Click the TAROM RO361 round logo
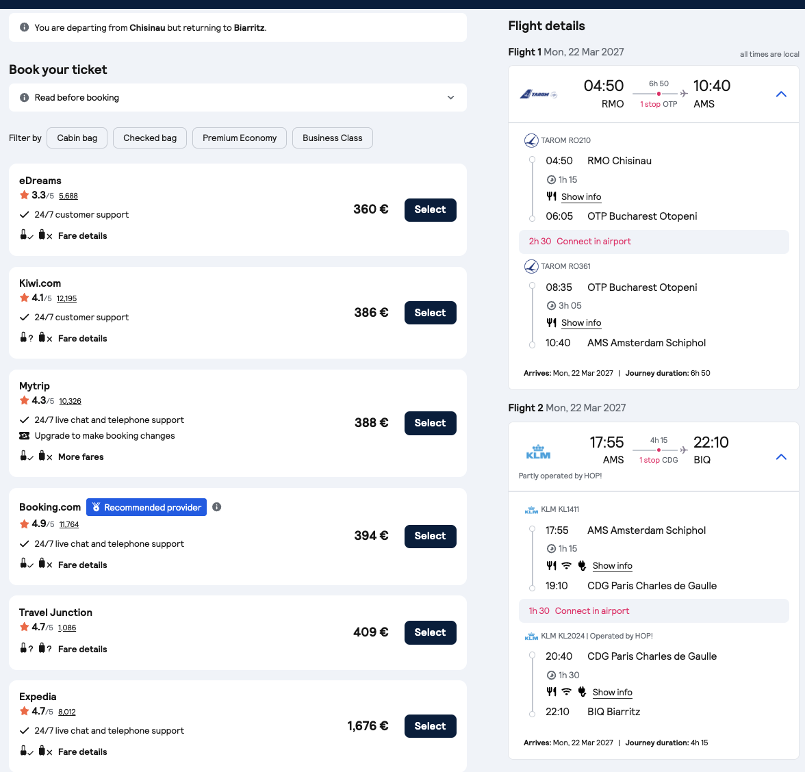The image size is (805, 772). pyautogui.click(x=531, y=266)
